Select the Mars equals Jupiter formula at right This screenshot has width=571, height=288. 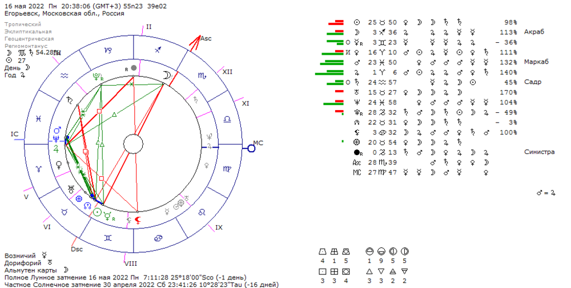pyautogui.click(x=546, y=193)
